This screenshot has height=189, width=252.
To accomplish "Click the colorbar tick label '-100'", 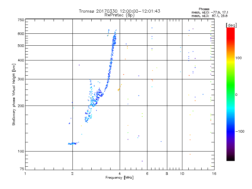I will coord(240,131).
